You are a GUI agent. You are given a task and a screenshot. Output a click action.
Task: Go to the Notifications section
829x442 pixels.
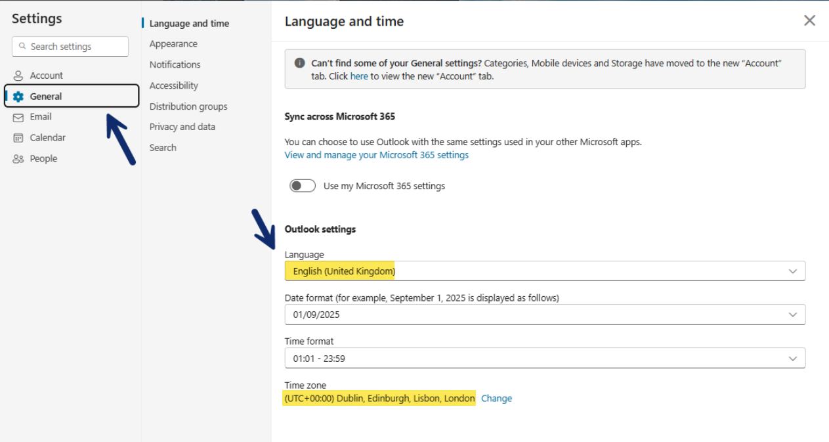point(175,64)
